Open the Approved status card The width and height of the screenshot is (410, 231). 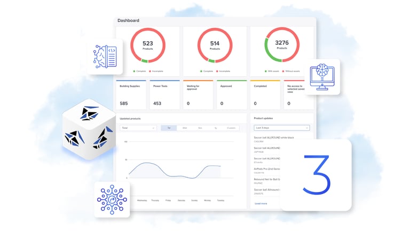(231, 95)
